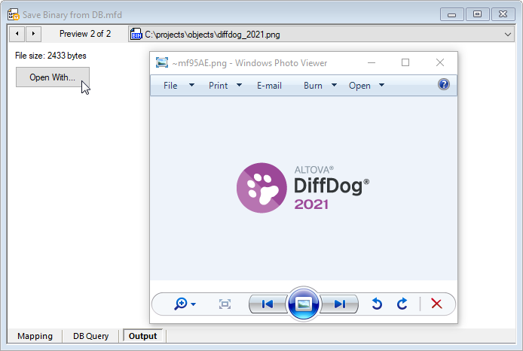
Task: Open the File menu dropdown
Action: (179, 86)
